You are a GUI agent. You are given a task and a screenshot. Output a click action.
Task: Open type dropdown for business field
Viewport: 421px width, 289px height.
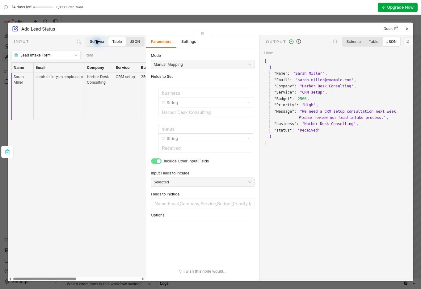click(206, 103)
